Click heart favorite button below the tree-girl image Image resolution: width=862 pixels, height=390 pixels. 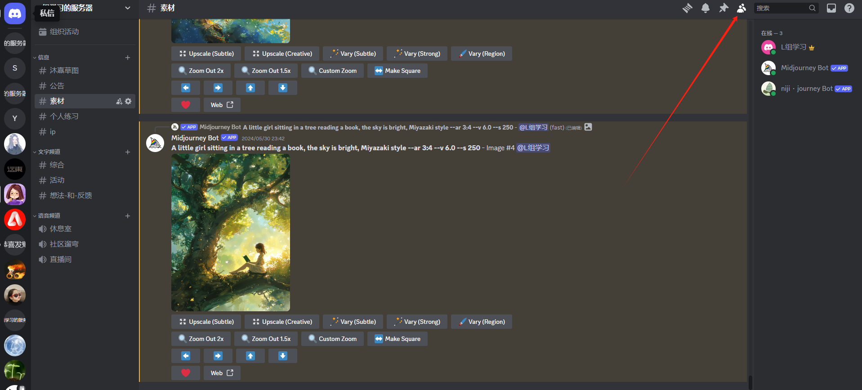click(186, 373)
